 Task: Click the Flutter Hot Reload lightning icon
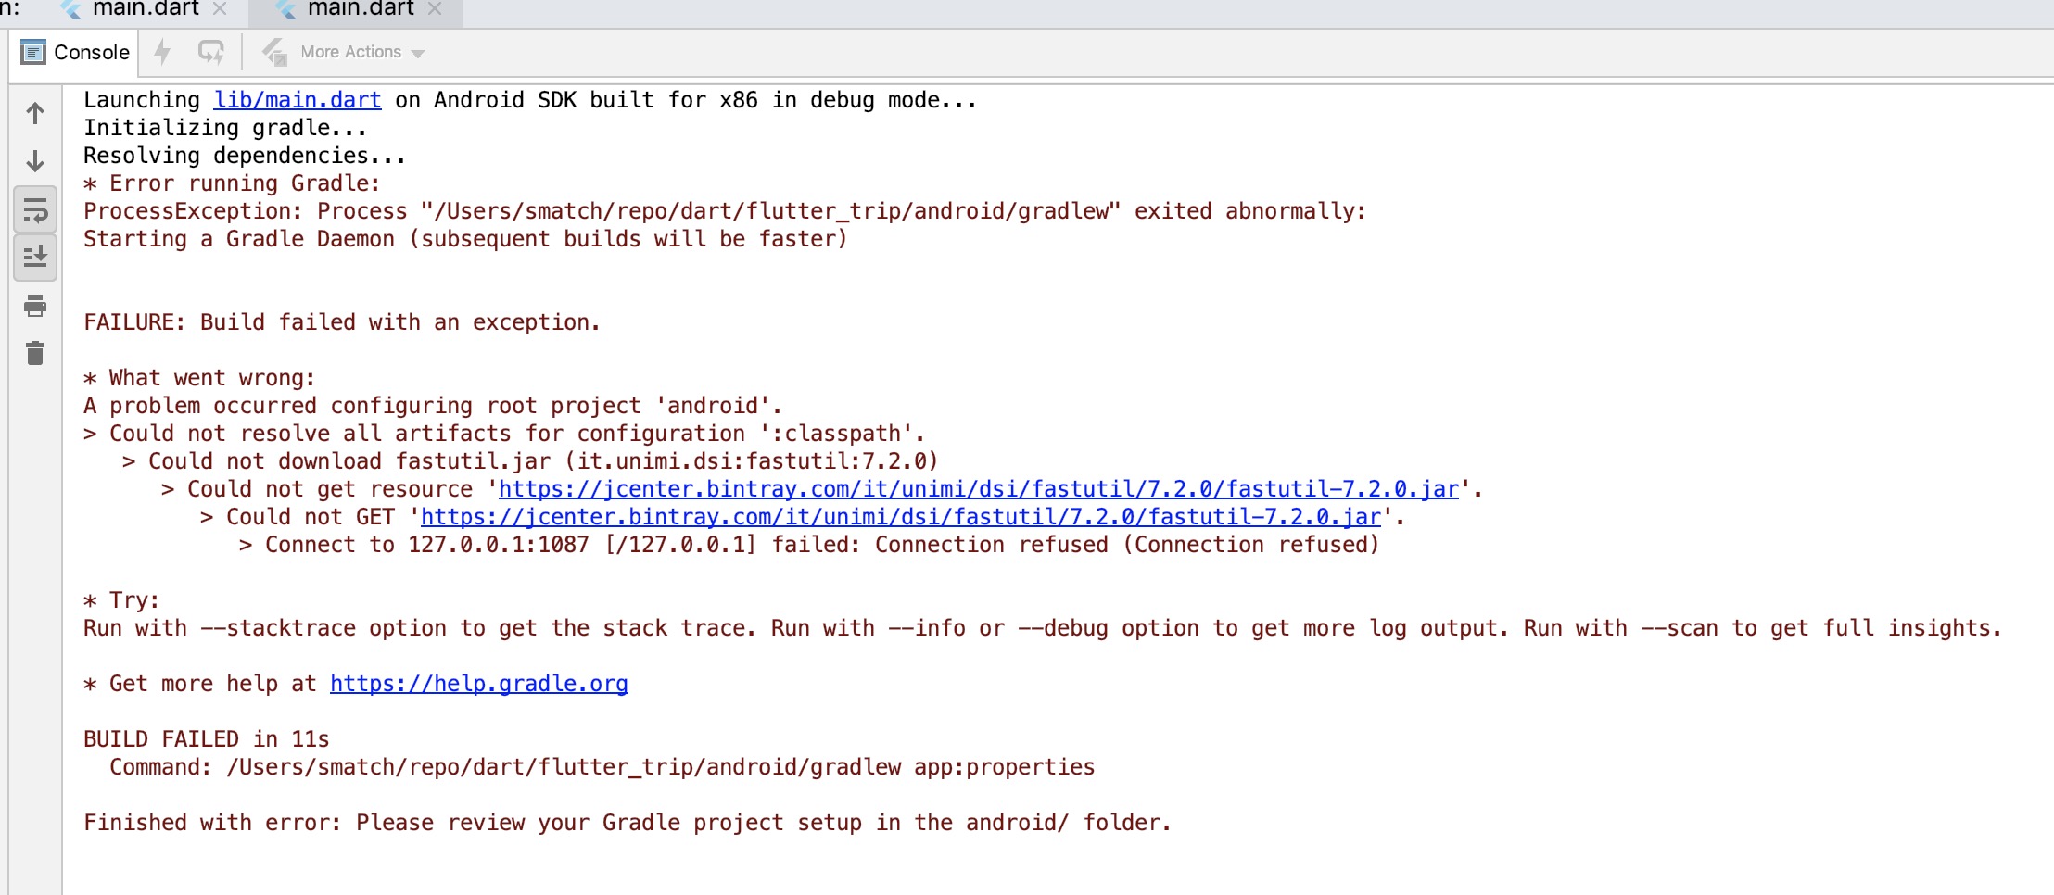(163, 52)
